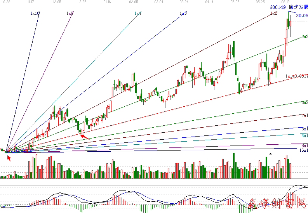The width and height of the screenshot is (308, 213).
Task: Click the 05-05 date on the time axis
Action: click(235, 2)
